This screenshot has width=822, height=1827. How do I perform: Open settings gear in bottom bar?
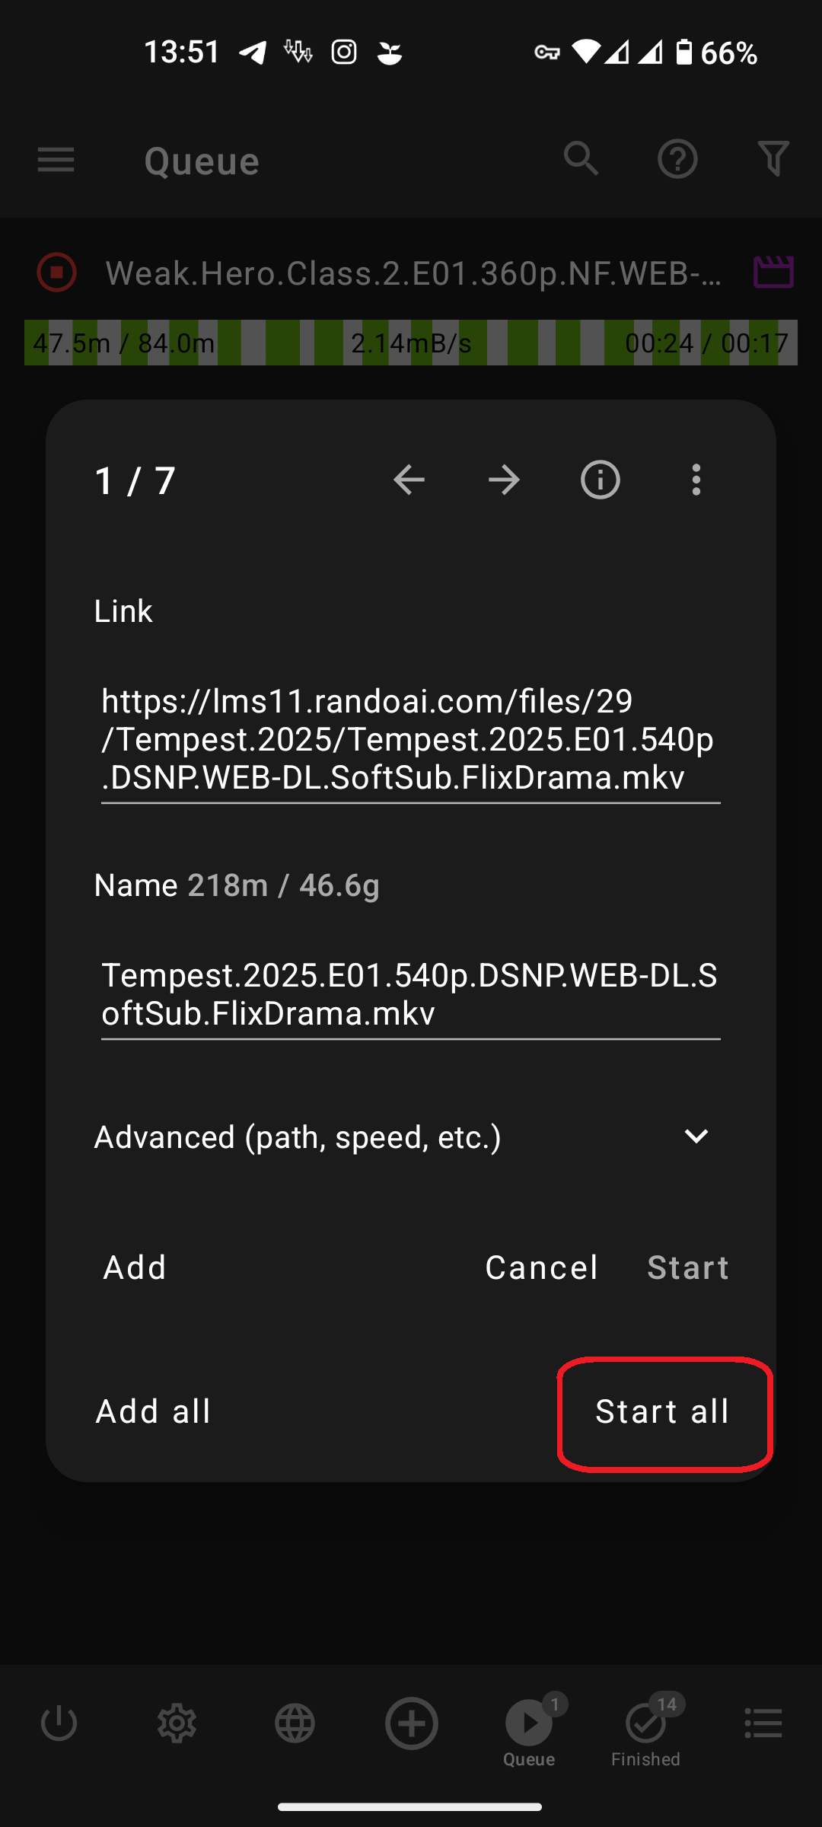tap(177, 1723)
